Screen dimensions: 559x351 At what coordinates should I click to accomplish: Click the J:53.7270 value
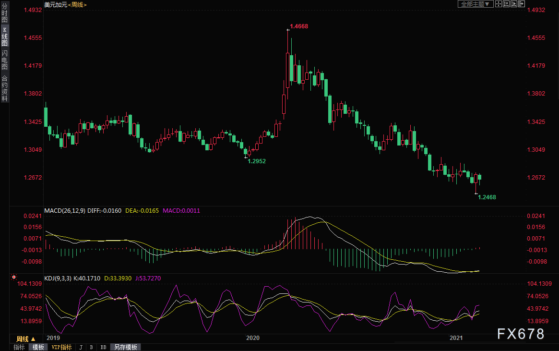[148, 278]
